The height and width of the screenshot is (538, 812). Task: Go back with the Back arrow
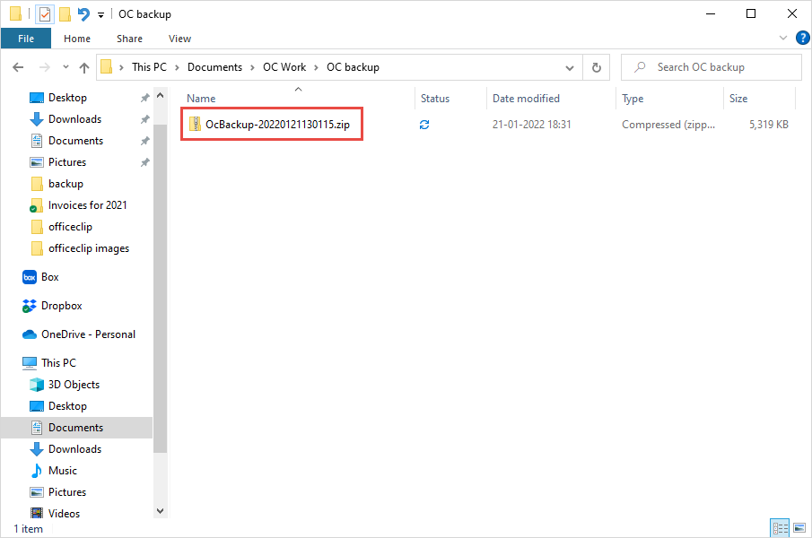pyautogui.click(x=18, y=67)
